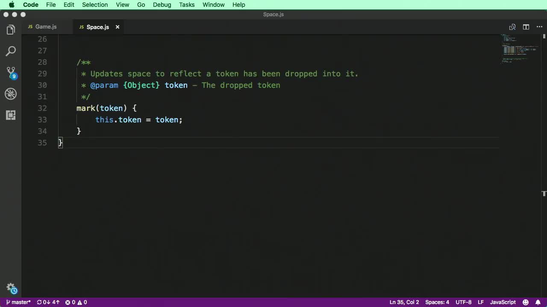This screenshot has width=547, height=307.
Task: Open the Debug view
Action: 11,94
